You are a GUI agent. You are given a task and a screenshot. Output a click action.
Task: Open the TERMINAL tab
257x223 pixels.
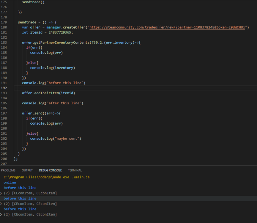(75, 170)
